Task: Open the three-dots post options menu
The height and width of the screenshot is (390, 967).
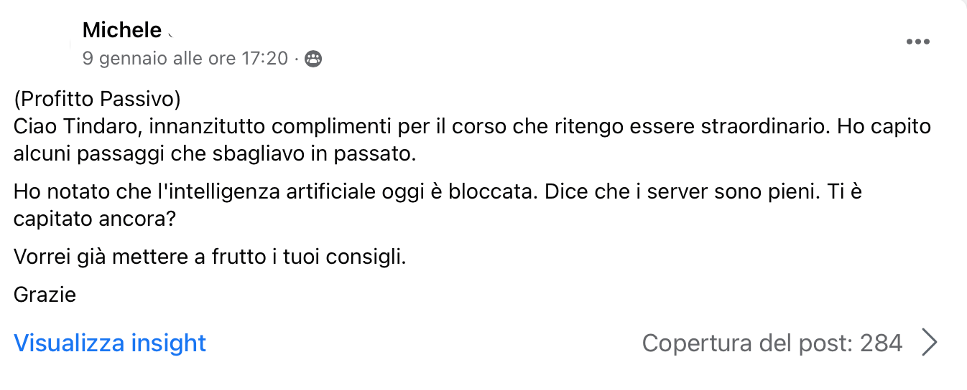Action: 917,42
